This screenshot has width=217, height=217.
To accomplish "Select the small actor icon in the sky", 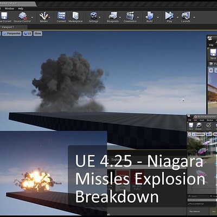I will pyautogui.click(x=182, y=100).
